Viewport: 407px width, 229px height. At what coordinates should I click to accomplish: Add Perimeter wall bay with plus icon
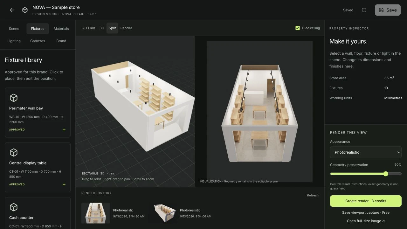[x=64, y=130]
